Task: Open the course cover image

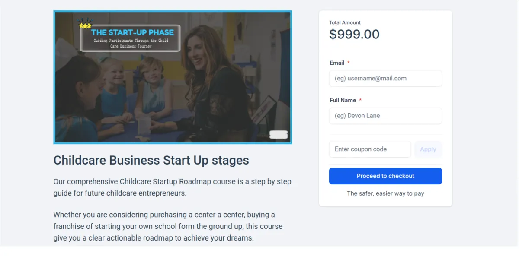Action: click(173, 77)
